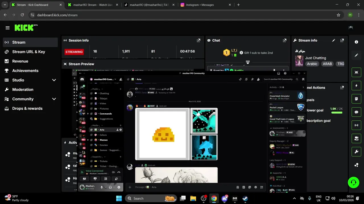Viewport: 364px width, 204px height.
Task: Toggle Discord camera in voice panel
Action: (84, 179)
